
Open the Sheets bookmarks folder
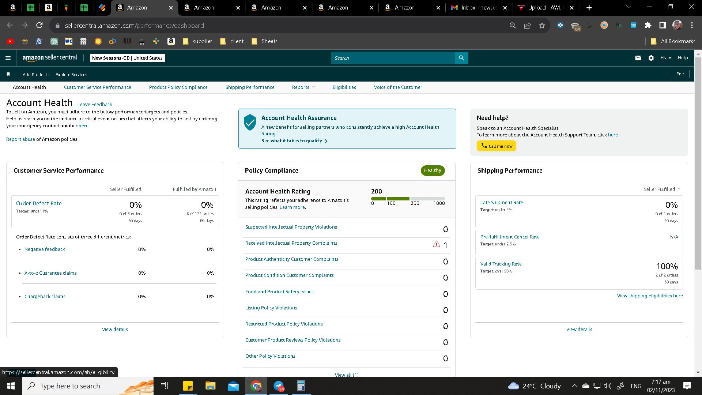[x=265, y=41]
